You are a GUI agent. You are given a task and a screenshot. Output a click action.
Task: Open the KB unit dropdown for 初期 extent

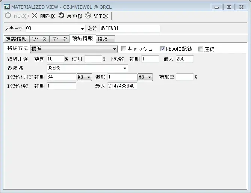(85, 77)
